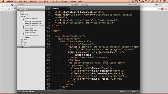Viewport: 168px width, 94px height.
Task: Reload the page in Chrome window
Action: (x=9, y=9)
